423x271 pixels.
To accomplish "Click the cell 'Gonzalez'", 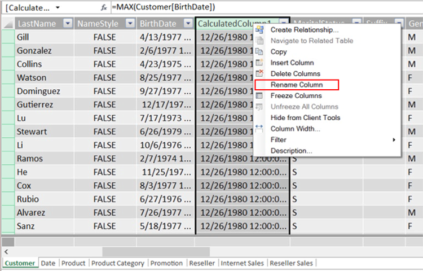I will click(44, 50).
